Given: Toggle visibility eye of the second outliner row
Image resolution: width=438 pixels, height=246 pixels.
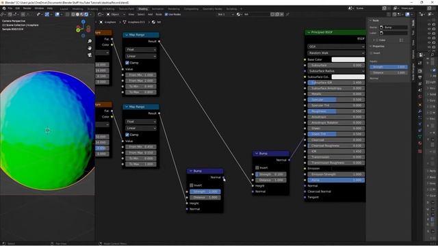Looking at the screenshot, I should click(429, 29).
